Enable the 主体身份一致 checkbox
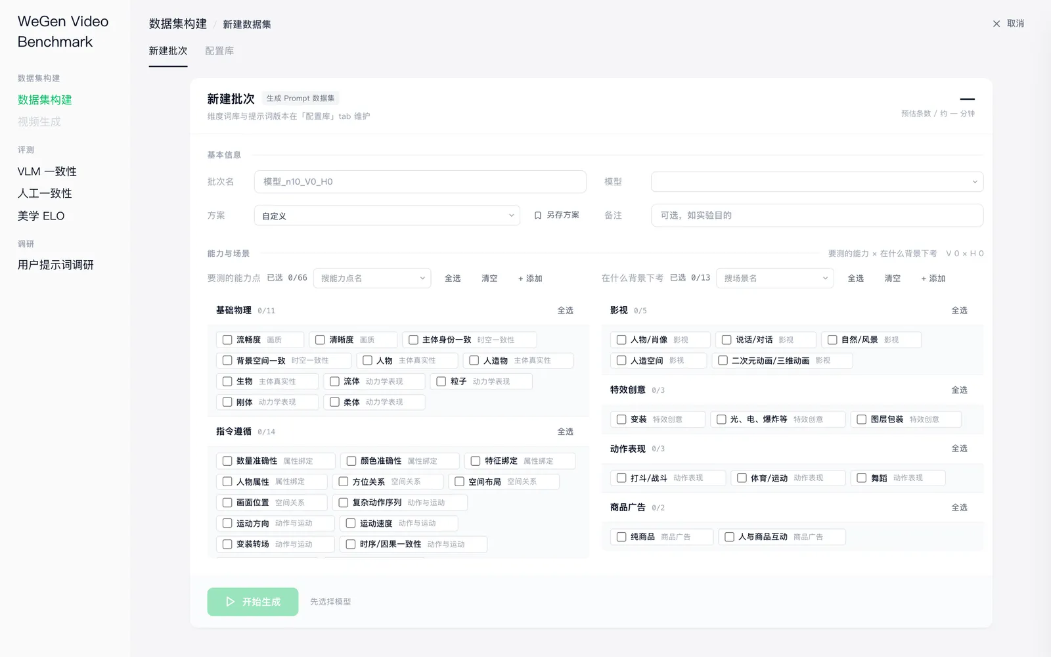The width and height of the screenshot is (1051, 657). coord(413,340)
